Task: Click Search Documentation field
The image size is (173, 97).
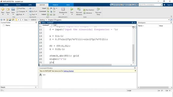Action: tap(149, 5)
